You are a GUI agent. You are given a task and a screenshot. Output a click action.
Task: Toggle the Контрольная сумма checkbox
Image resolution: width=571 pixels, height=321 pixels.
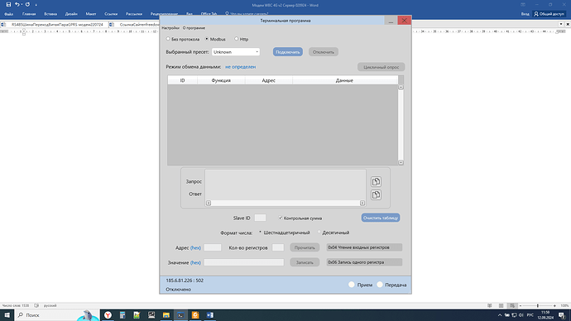(281, 218)
